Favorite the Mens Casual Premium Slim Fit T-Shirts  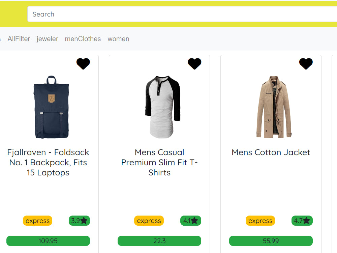coord(195,64)
